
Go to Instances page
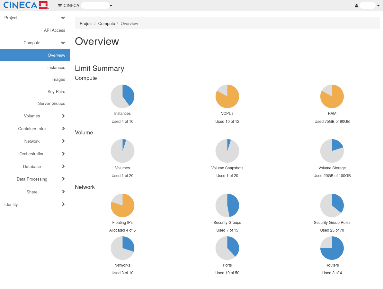point(56,68)
